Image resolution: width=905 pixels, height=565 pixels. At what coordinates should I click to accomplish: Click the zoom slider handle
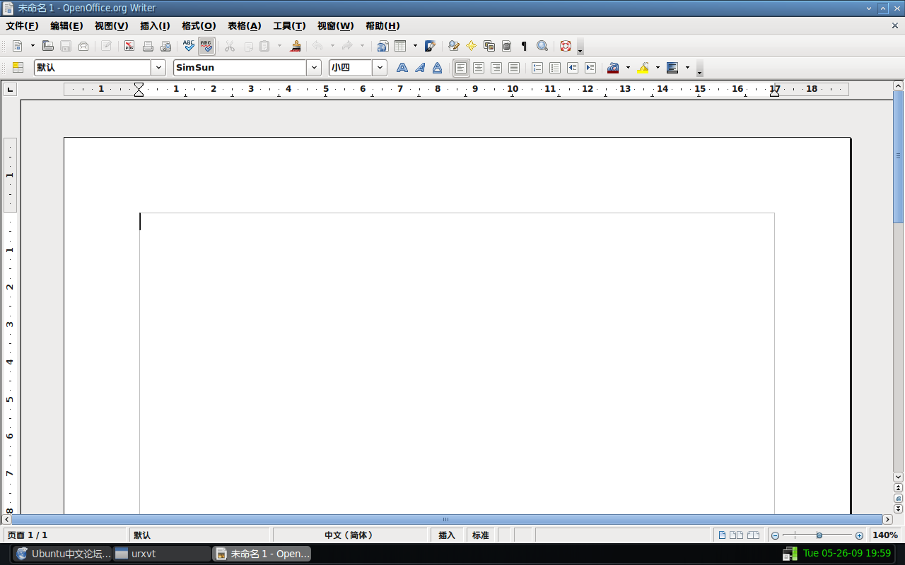click(819, 535)
